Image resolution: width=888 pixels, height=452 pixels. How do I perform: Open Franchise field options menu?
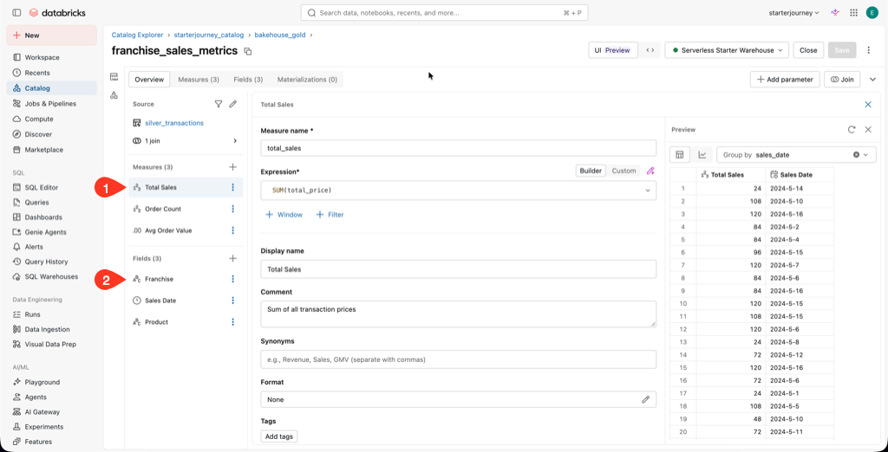pos(232,279)
